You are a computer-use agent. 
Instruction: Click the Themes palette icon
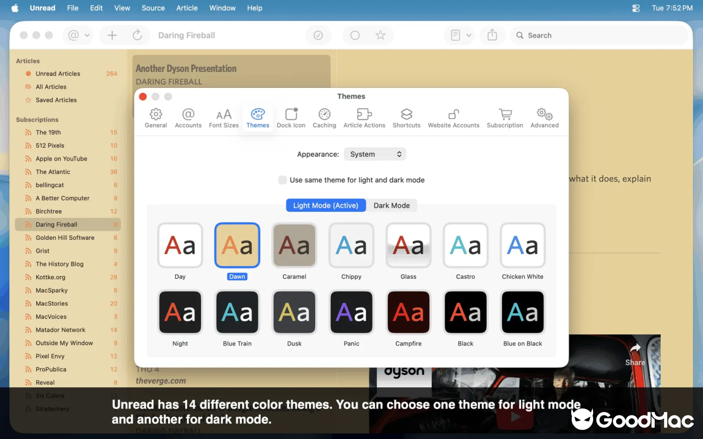[x=258, y=114]
